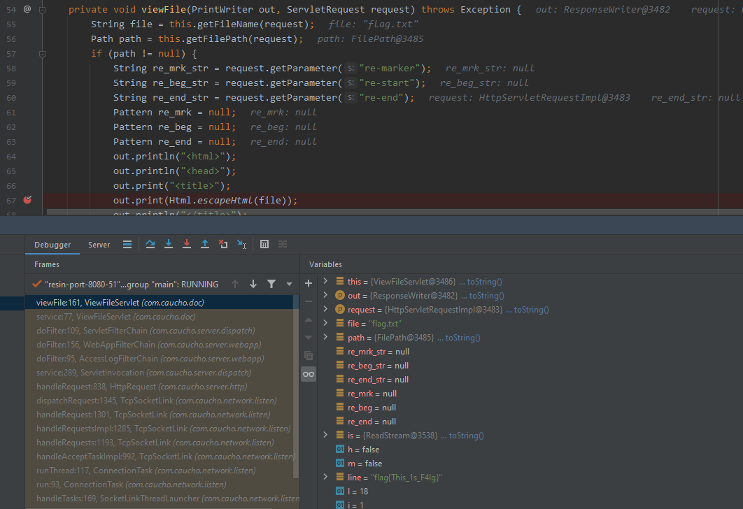Click the editor horizontal scrollbar

pos(395,212)
